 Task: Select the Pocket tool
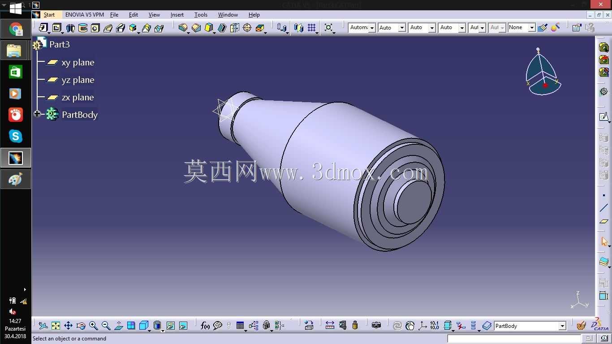pos(57,28)
